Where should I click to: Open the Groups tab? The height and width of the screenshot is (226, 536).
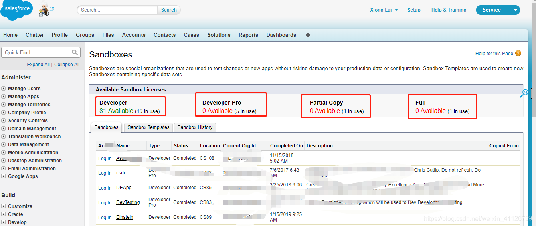(85, 35)
